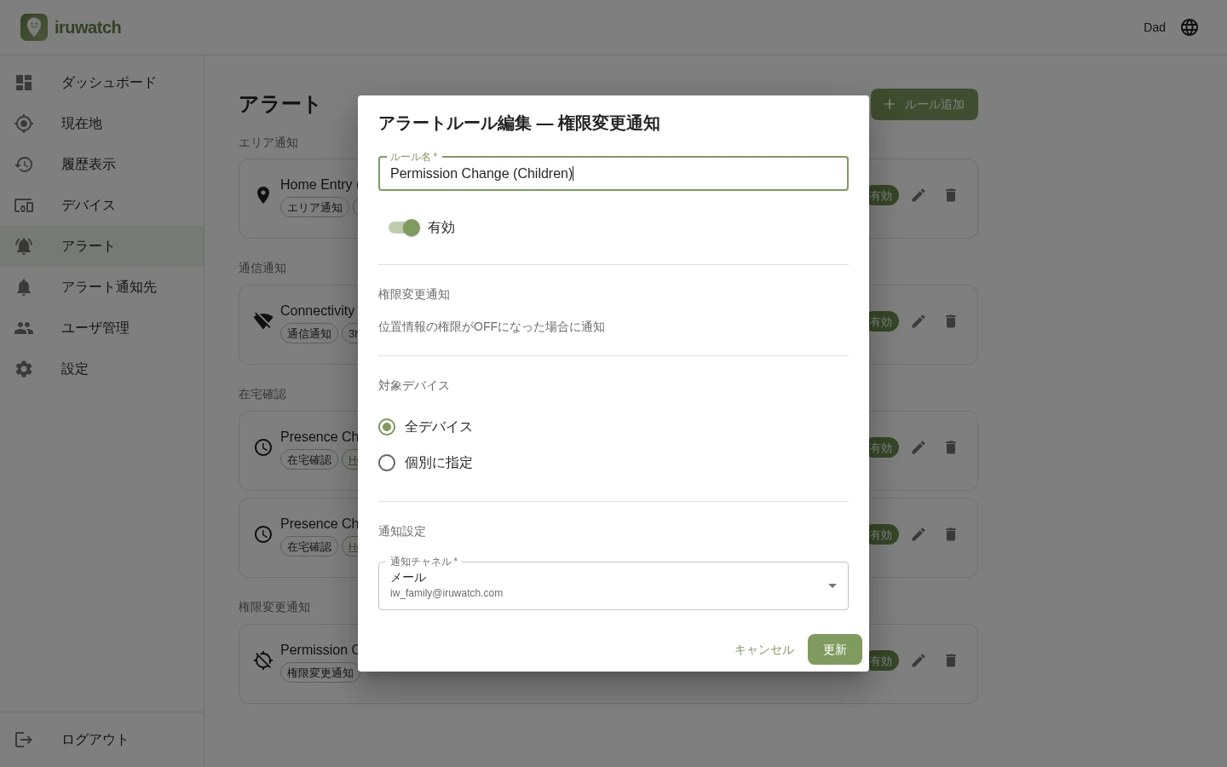This screenshot has width=1227, height=767.
Task: Go to アラート通知先 menu item
Action: coord(102,287)
